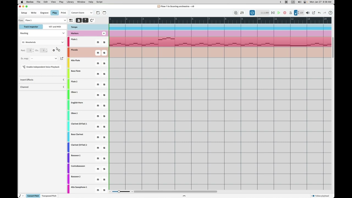Click the window layout icon beside tabs
The image size is (352, 198).
[x=104, y=13]
